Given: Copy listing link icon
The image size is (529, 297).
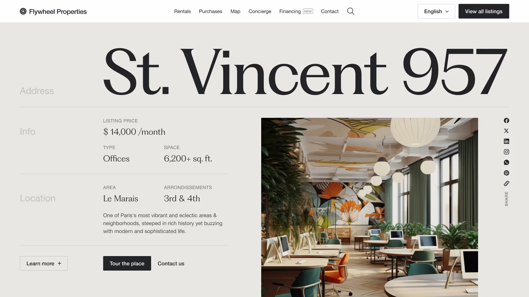Looking at the screenshot, I should (x=506, y=183).
